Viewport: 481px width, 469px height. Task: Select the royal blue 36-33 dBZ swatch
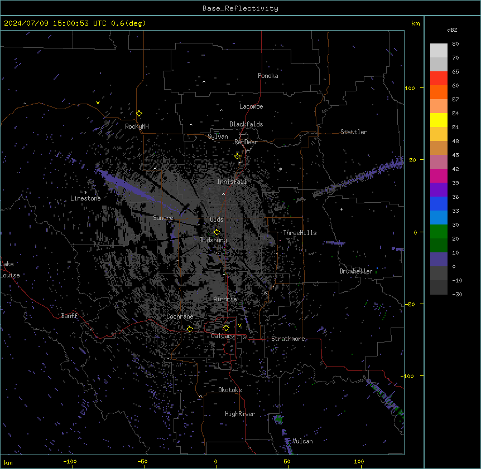[x=439, y=203]
